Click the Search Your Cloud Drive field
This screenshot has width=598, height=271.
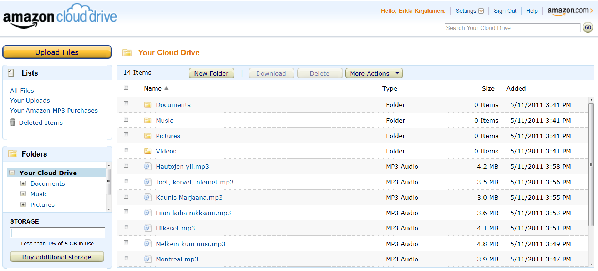(x=512, y=28)
